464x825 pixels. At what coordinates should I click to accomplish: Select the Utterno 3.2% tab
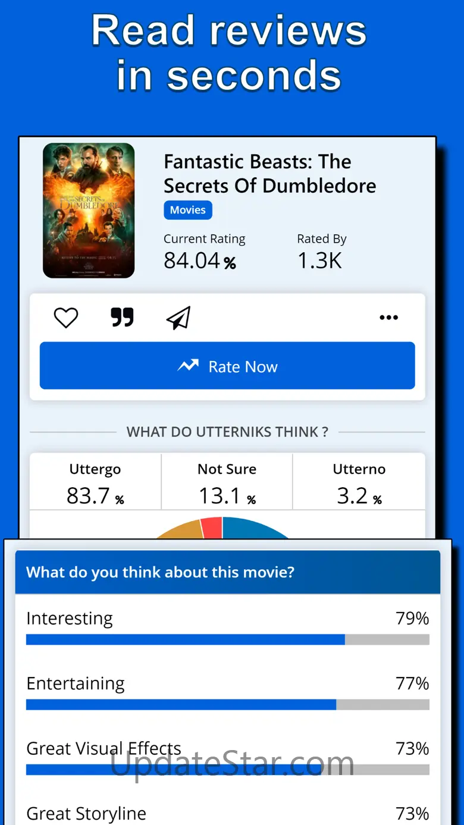pyautogui.click(x=359, y=482)
